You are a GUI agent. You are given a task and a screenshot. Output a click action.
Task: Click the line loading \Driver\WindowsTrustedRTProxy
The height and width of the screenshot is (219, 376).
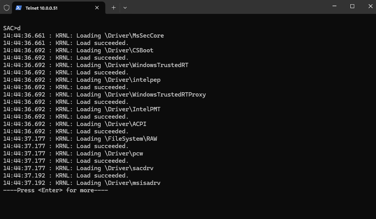point(104,95)
